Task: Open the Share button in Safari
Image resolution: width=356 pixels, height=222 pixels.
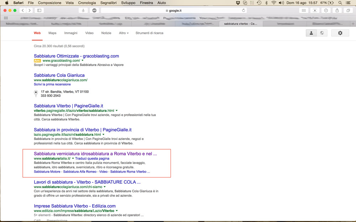Action: (337, 10)
